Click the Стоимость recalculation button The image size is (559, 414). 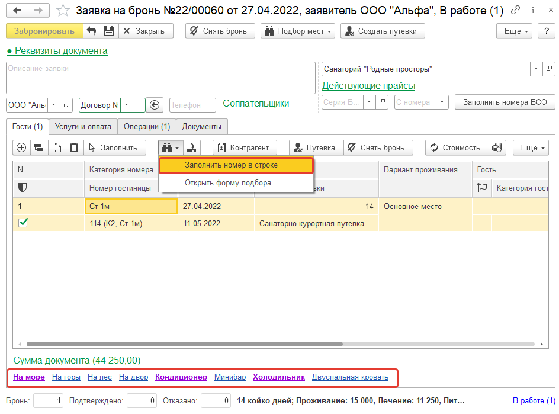(457, 147)
